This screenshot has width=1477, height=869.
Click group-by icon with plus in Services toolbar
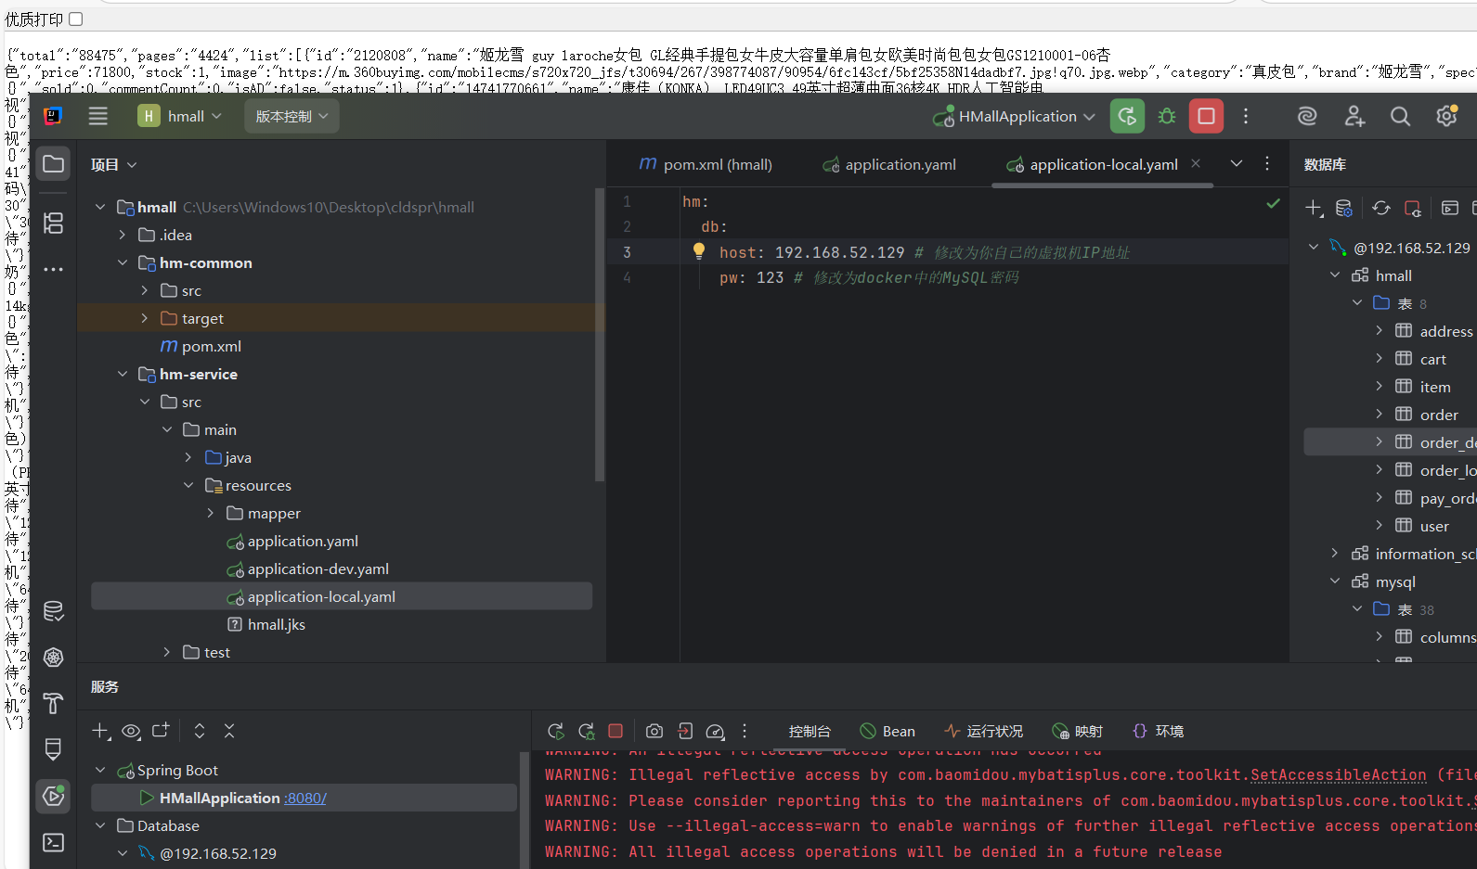tap(161, 731)
